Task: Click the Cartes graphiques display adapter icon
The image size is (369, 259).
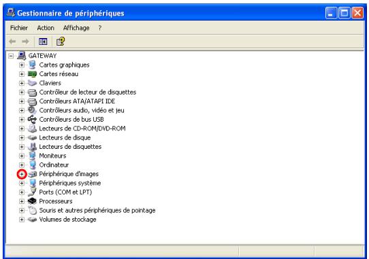Action: click(x=32, y=65)
